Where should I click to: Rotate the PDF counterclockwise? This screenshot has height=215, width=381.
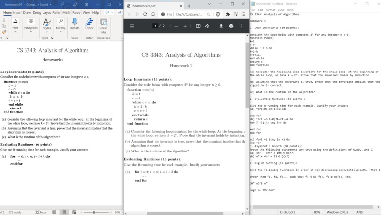pos(207,26)
